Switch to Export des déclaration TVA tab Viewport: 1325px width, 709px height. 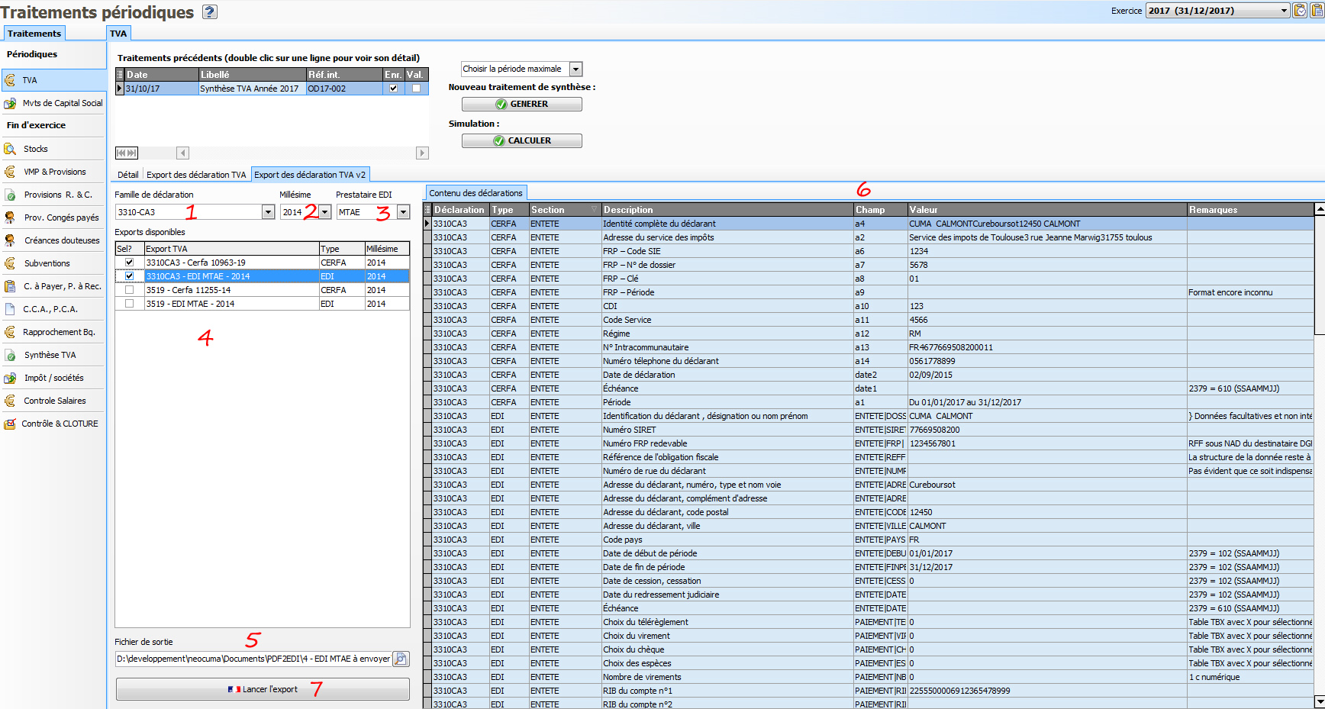[x=196, y=175]
